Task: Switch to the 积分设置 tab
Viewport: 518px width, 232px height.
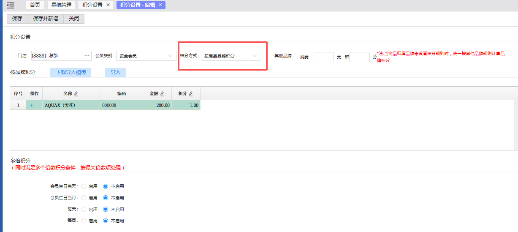Action: pyautogui.click(x=92, y=5)
